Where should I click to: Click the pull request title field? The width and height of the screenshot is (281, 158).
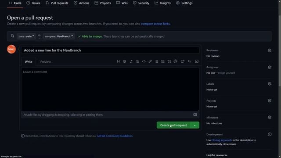[x=110, y=50]
